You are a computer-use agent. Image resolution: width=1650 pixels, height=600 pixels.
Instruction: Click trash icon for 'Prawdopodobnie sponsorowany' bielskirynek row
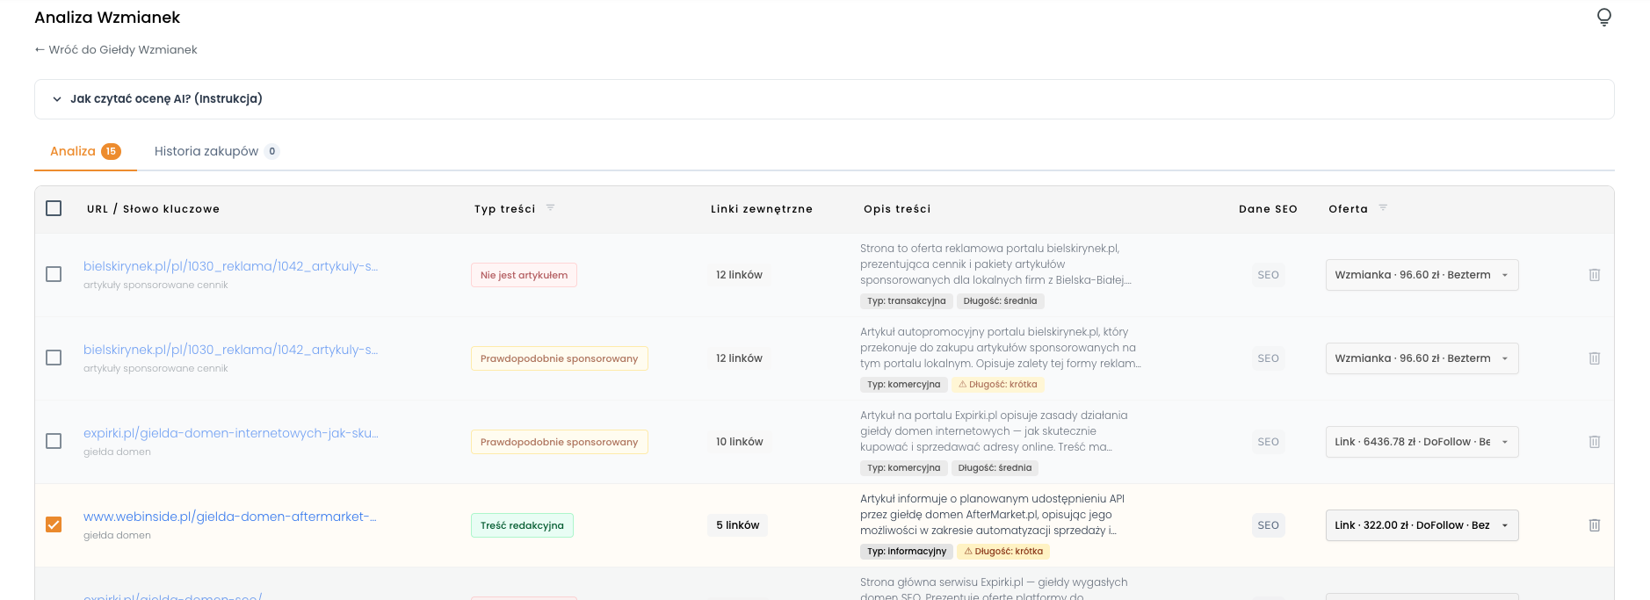(1594, 358)
